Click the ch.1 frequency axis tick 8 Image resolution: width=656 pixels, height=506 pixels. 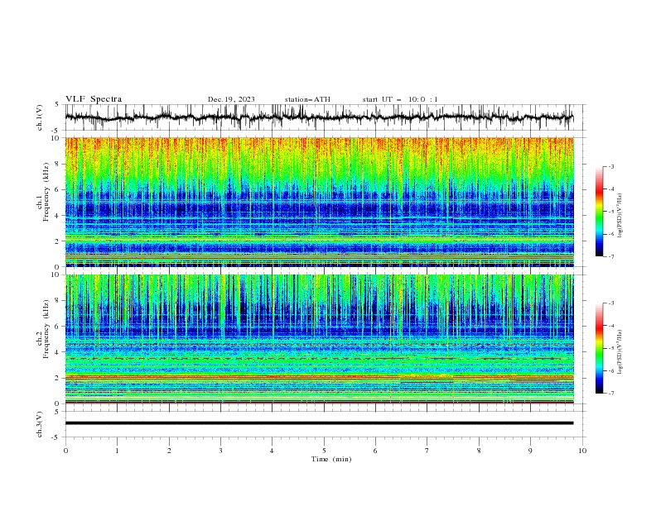(x=59, y=164)
